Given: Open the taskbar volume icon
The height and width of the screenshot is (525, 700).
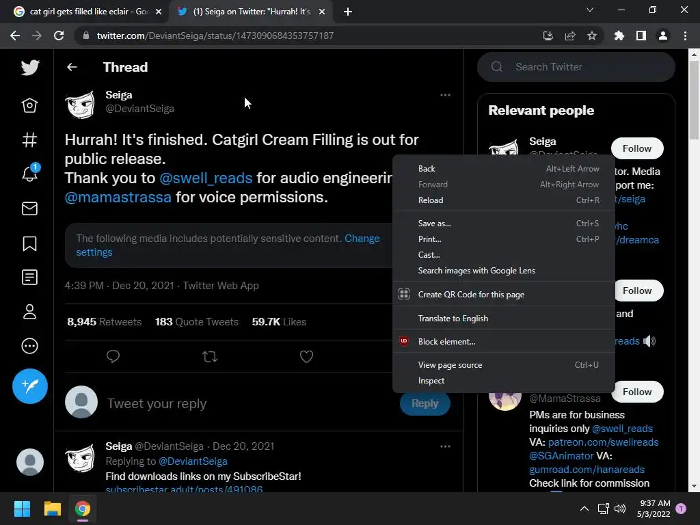Looking at the screenshot, I should coord(619,509).
